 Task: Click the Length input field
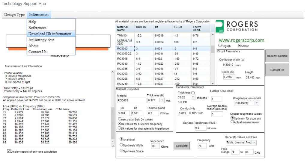point(250,78)
